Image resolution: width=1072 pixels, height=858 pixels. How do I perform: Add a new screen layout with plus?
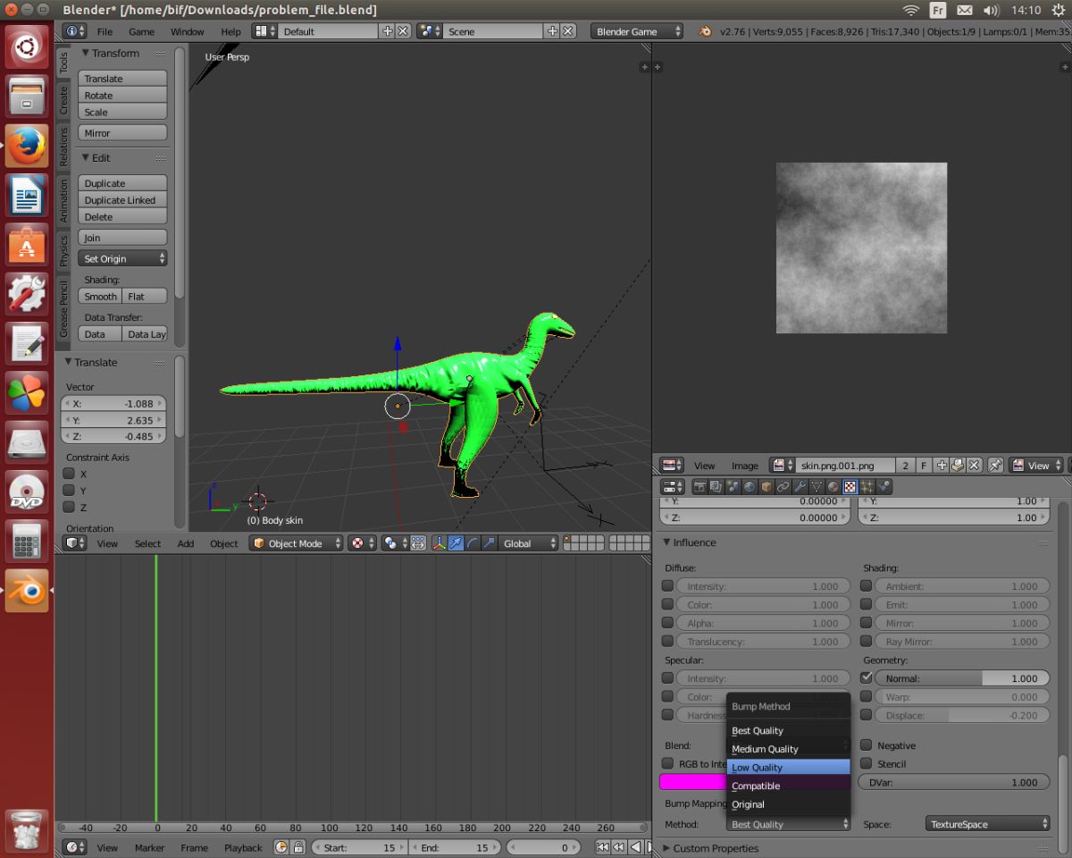point(387,31)
